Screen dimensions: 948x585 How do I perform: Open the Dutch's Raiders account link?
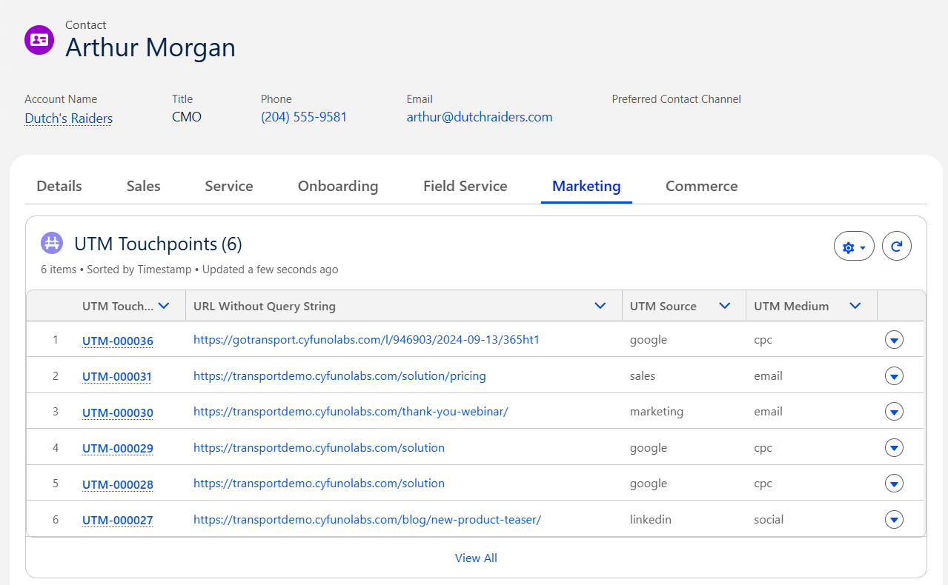(69, 118)
